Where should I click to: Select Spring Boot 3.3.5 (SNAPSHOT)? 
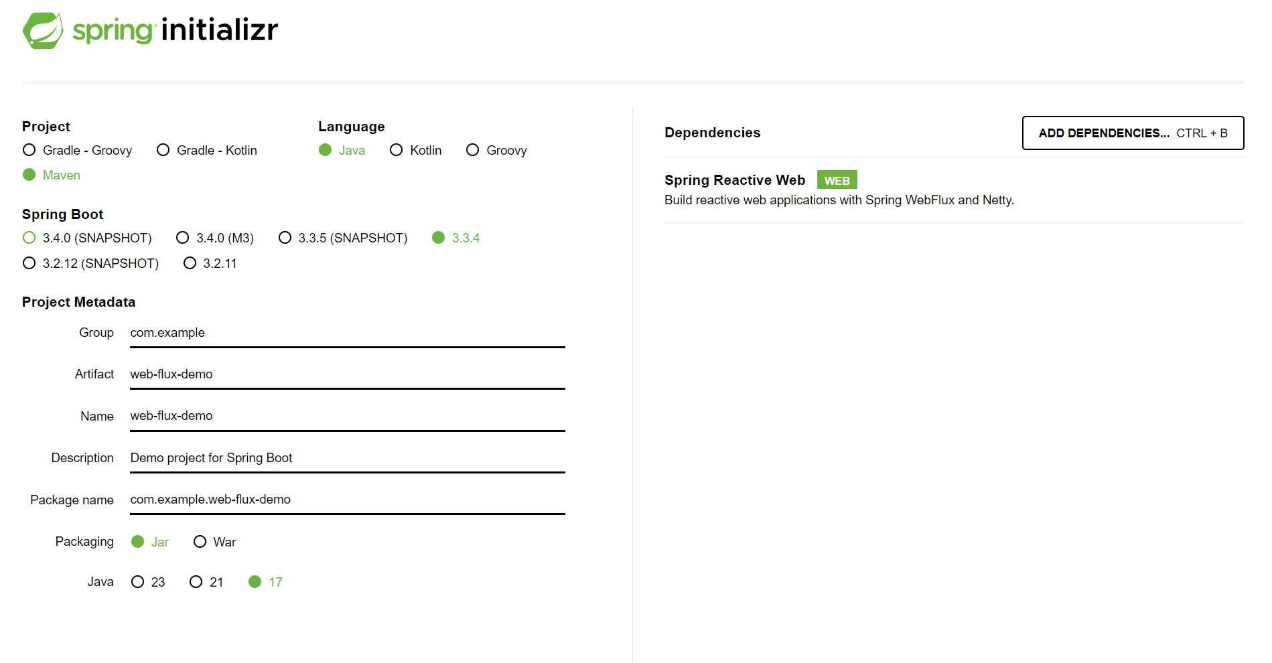coord(343,238)
